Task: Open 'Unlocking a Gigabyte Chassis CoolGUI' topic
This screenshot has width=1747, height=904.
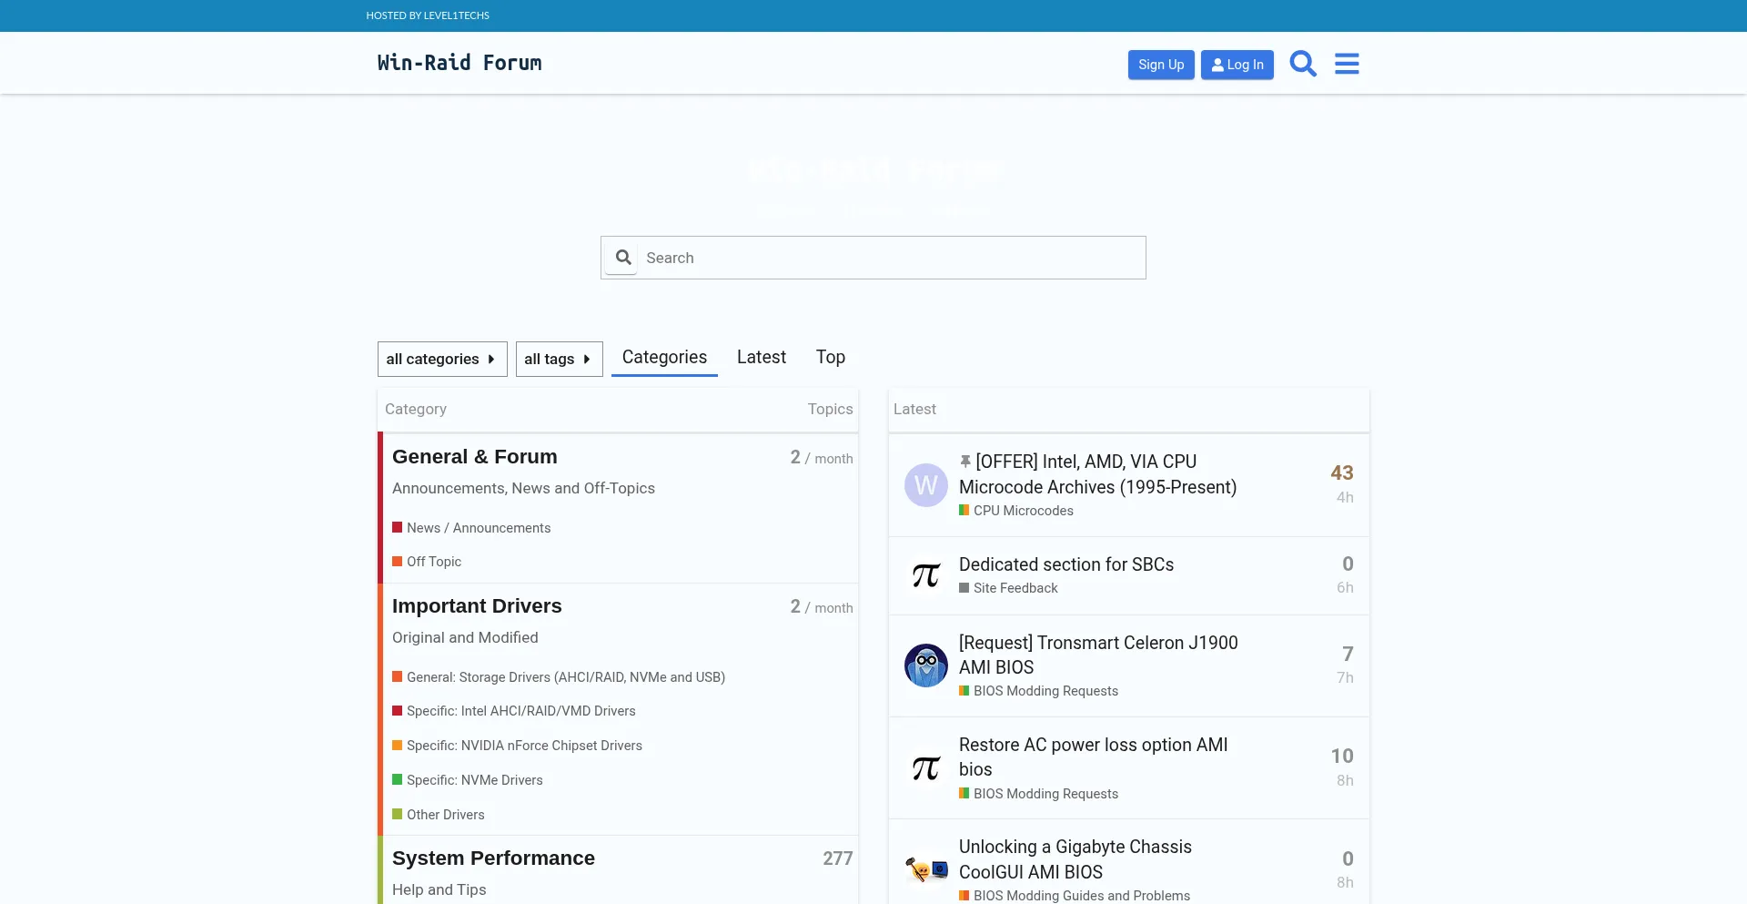Action: click(x=1075, y=859)
